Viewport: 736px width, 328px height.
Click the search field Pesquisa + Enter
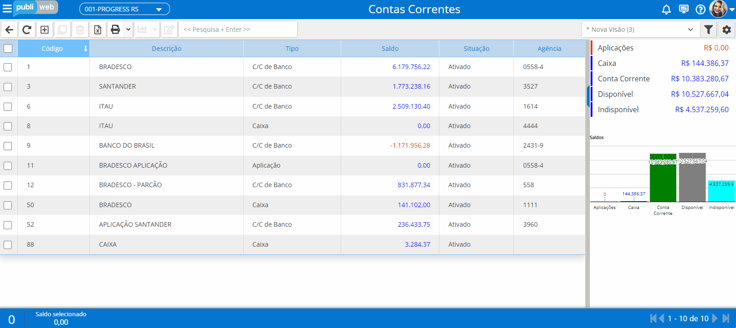click(238, 30)
